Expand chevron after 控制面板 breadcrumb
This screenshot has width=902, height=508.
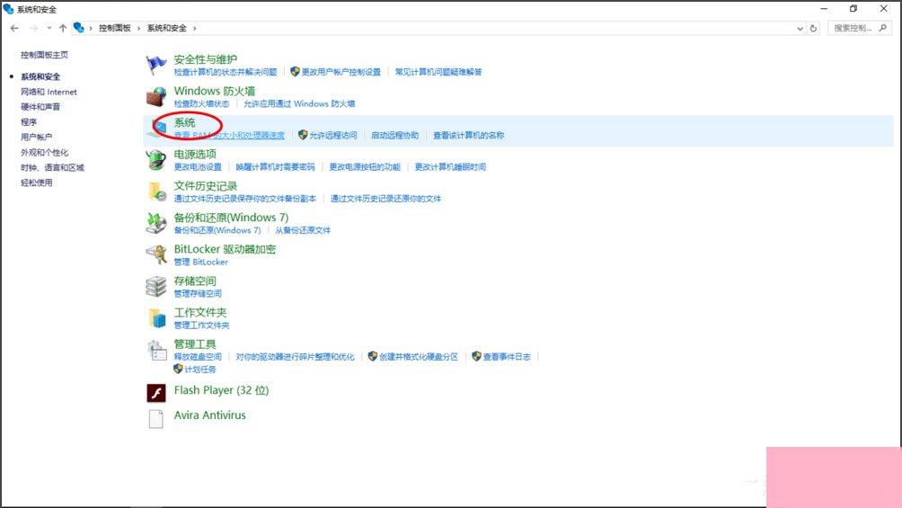click(138, 28)
